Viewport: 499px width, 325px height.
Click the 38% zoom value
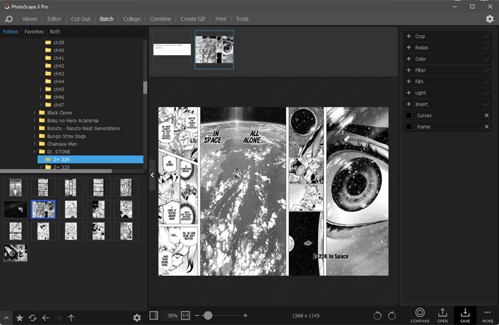(172, 316)
